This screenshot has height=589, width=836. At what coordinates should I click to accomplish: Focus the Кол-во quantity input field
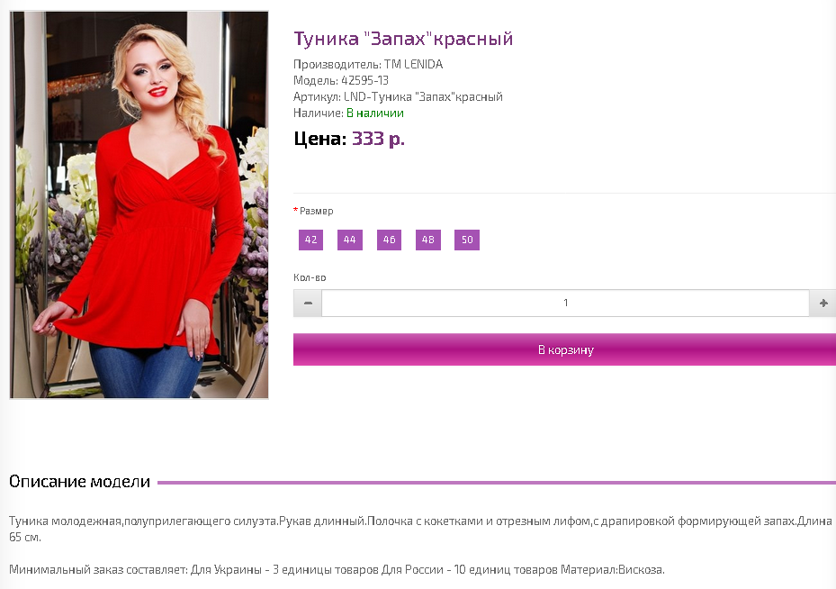[565, 303]
